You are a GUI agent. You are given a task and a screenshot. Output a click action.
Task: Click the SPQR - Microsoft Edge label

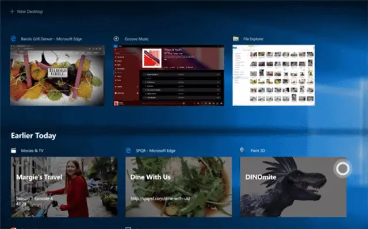(156, 151)
